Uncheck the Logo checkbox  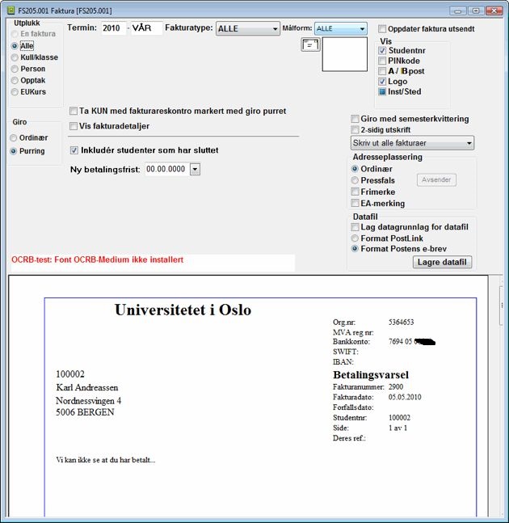(382, 82)
